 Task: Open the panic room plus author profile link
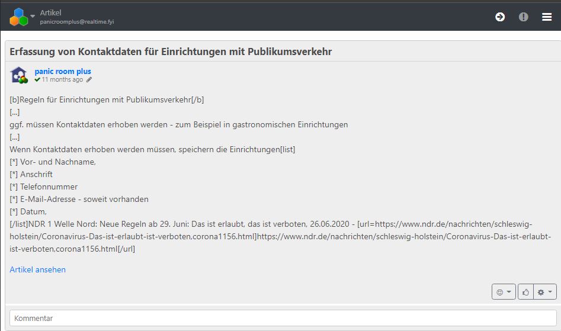click(x=63, y=71)
